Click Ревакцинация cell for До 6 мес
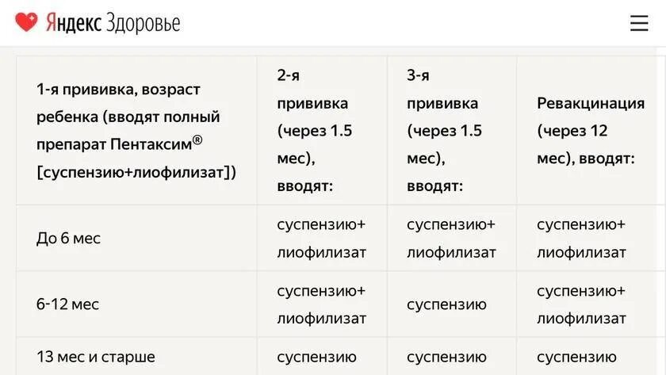Image resolution: width=666 pixels, height=375 pixels. (x=591, y=238)
